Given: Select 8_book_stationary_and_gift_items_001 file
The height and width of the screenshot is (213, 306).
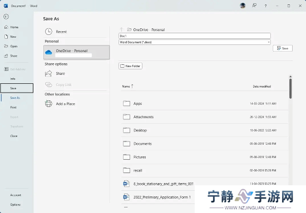Looking at the screenshot, I should 164,184.
